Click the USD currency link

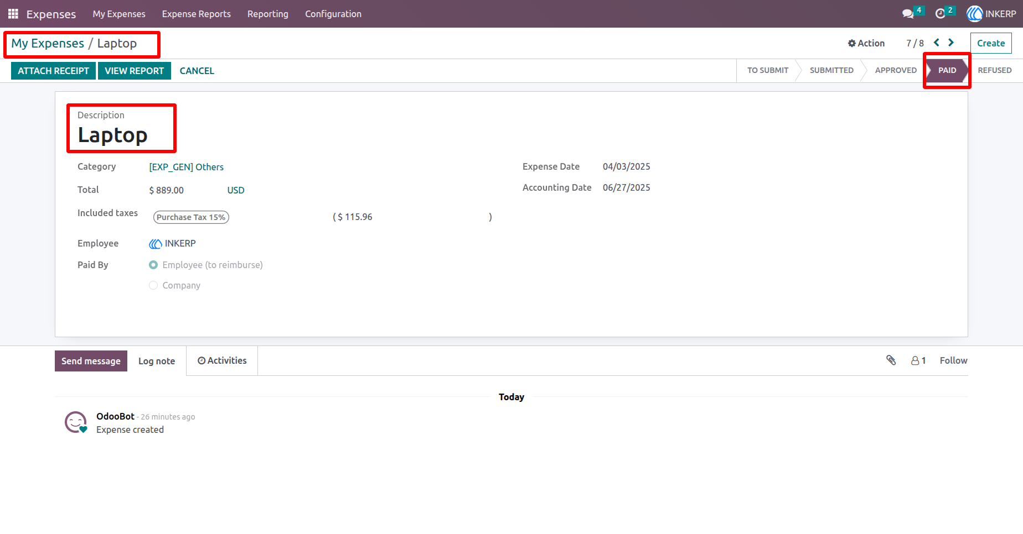[x=236, y=190]
